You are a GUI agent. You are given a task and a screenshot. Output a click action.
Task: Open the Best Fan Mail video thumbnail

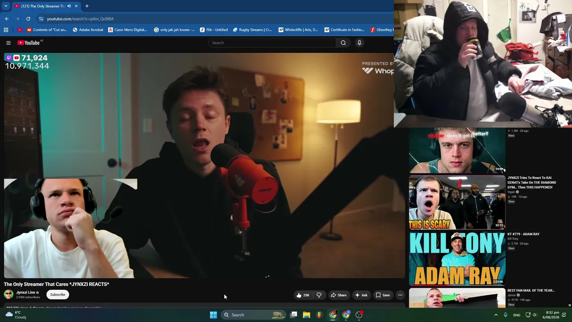coord(457,298)
